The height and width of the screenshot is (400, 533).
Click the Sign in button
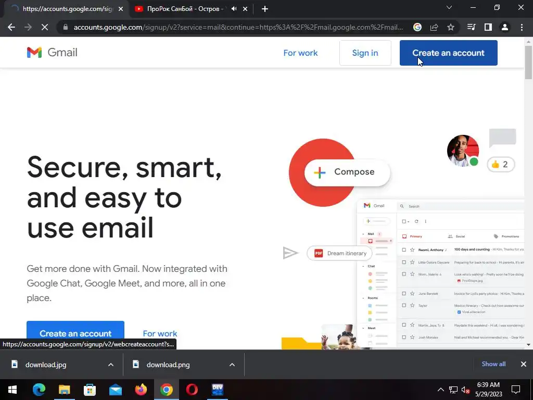(x=365, y=53)
